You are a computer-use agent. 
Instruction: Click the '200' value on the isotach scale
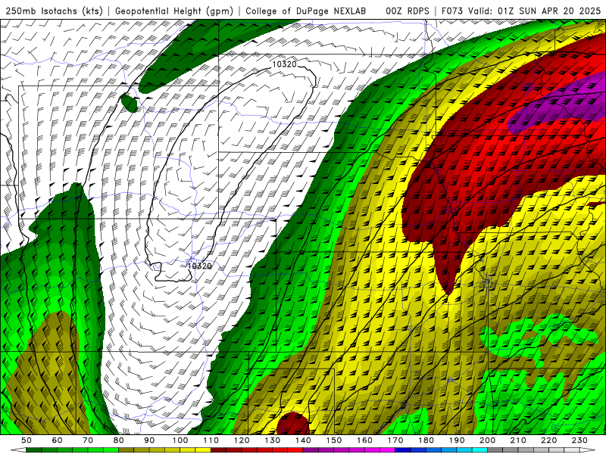point(487,440)
